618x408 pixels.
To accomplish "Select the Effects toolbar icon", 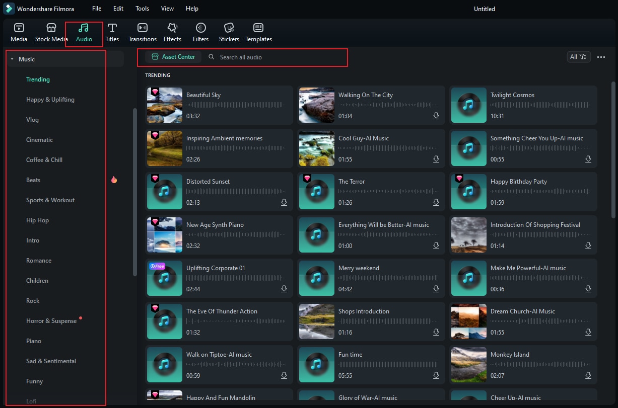I will [172, 28].
